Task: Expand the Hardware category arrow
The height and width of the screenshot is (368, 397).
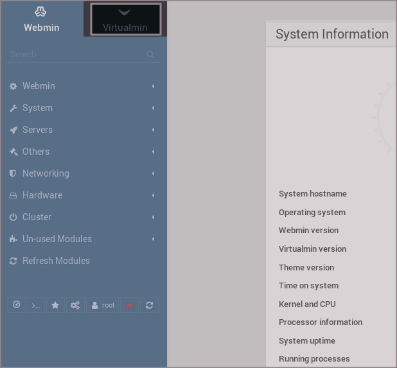Action: 153,195
